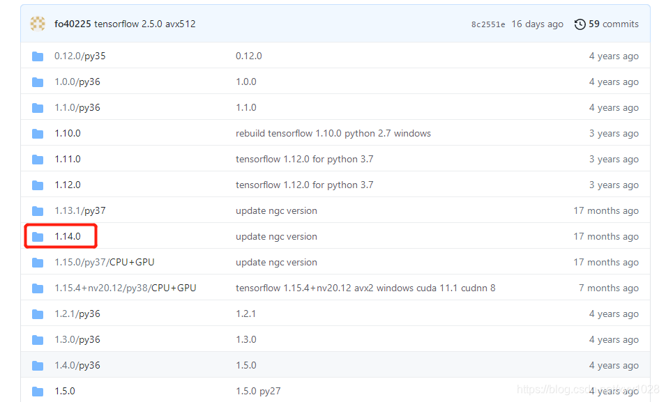Click folder icon for 1.12.0
This screenshot has height=402, width=666.
pos(38,185)
